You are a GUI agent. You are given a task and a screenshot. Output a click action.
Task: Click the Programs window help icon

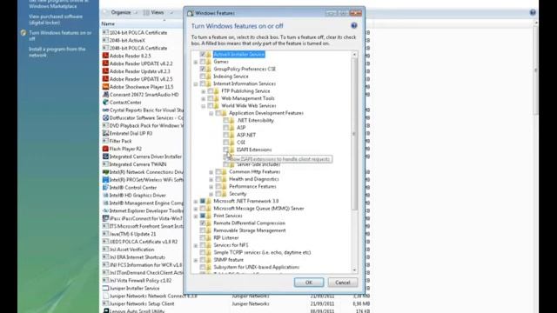pyautogui.click(x=533, y=12)
